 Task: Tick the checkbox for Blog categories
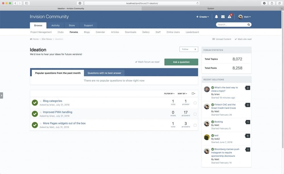pyautogui.click(x=195, y=103)
